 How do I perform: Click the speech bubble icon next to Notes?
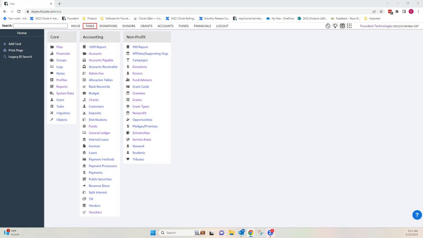pyautogui.click(x=52, y=73)
